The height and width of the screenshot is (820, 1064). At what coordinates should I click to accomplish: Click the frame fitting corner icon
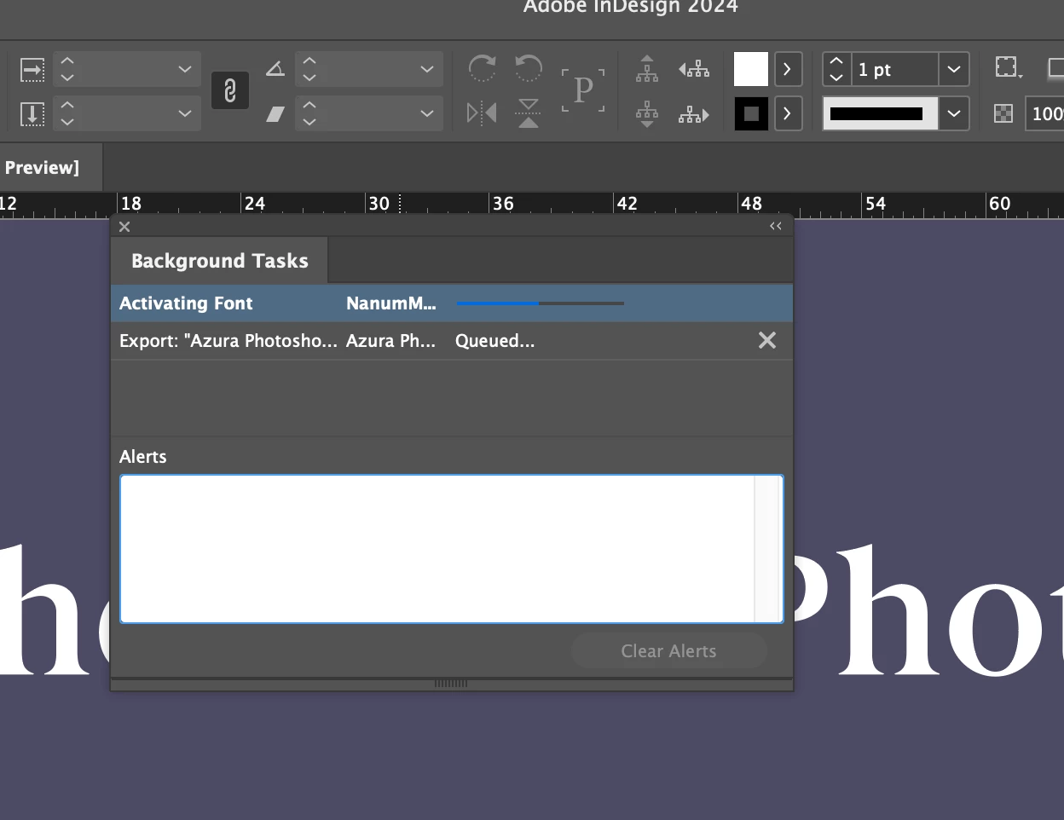tap(1008, 68)
